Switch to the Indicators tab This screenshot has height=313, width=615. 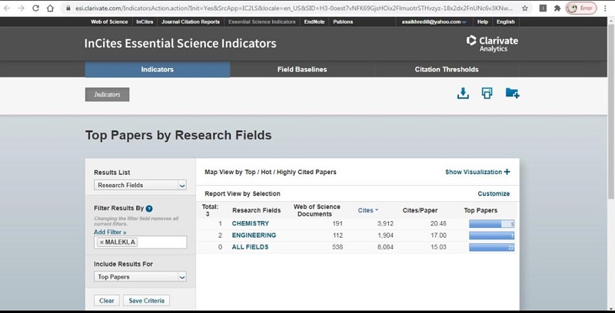(158, 69)
